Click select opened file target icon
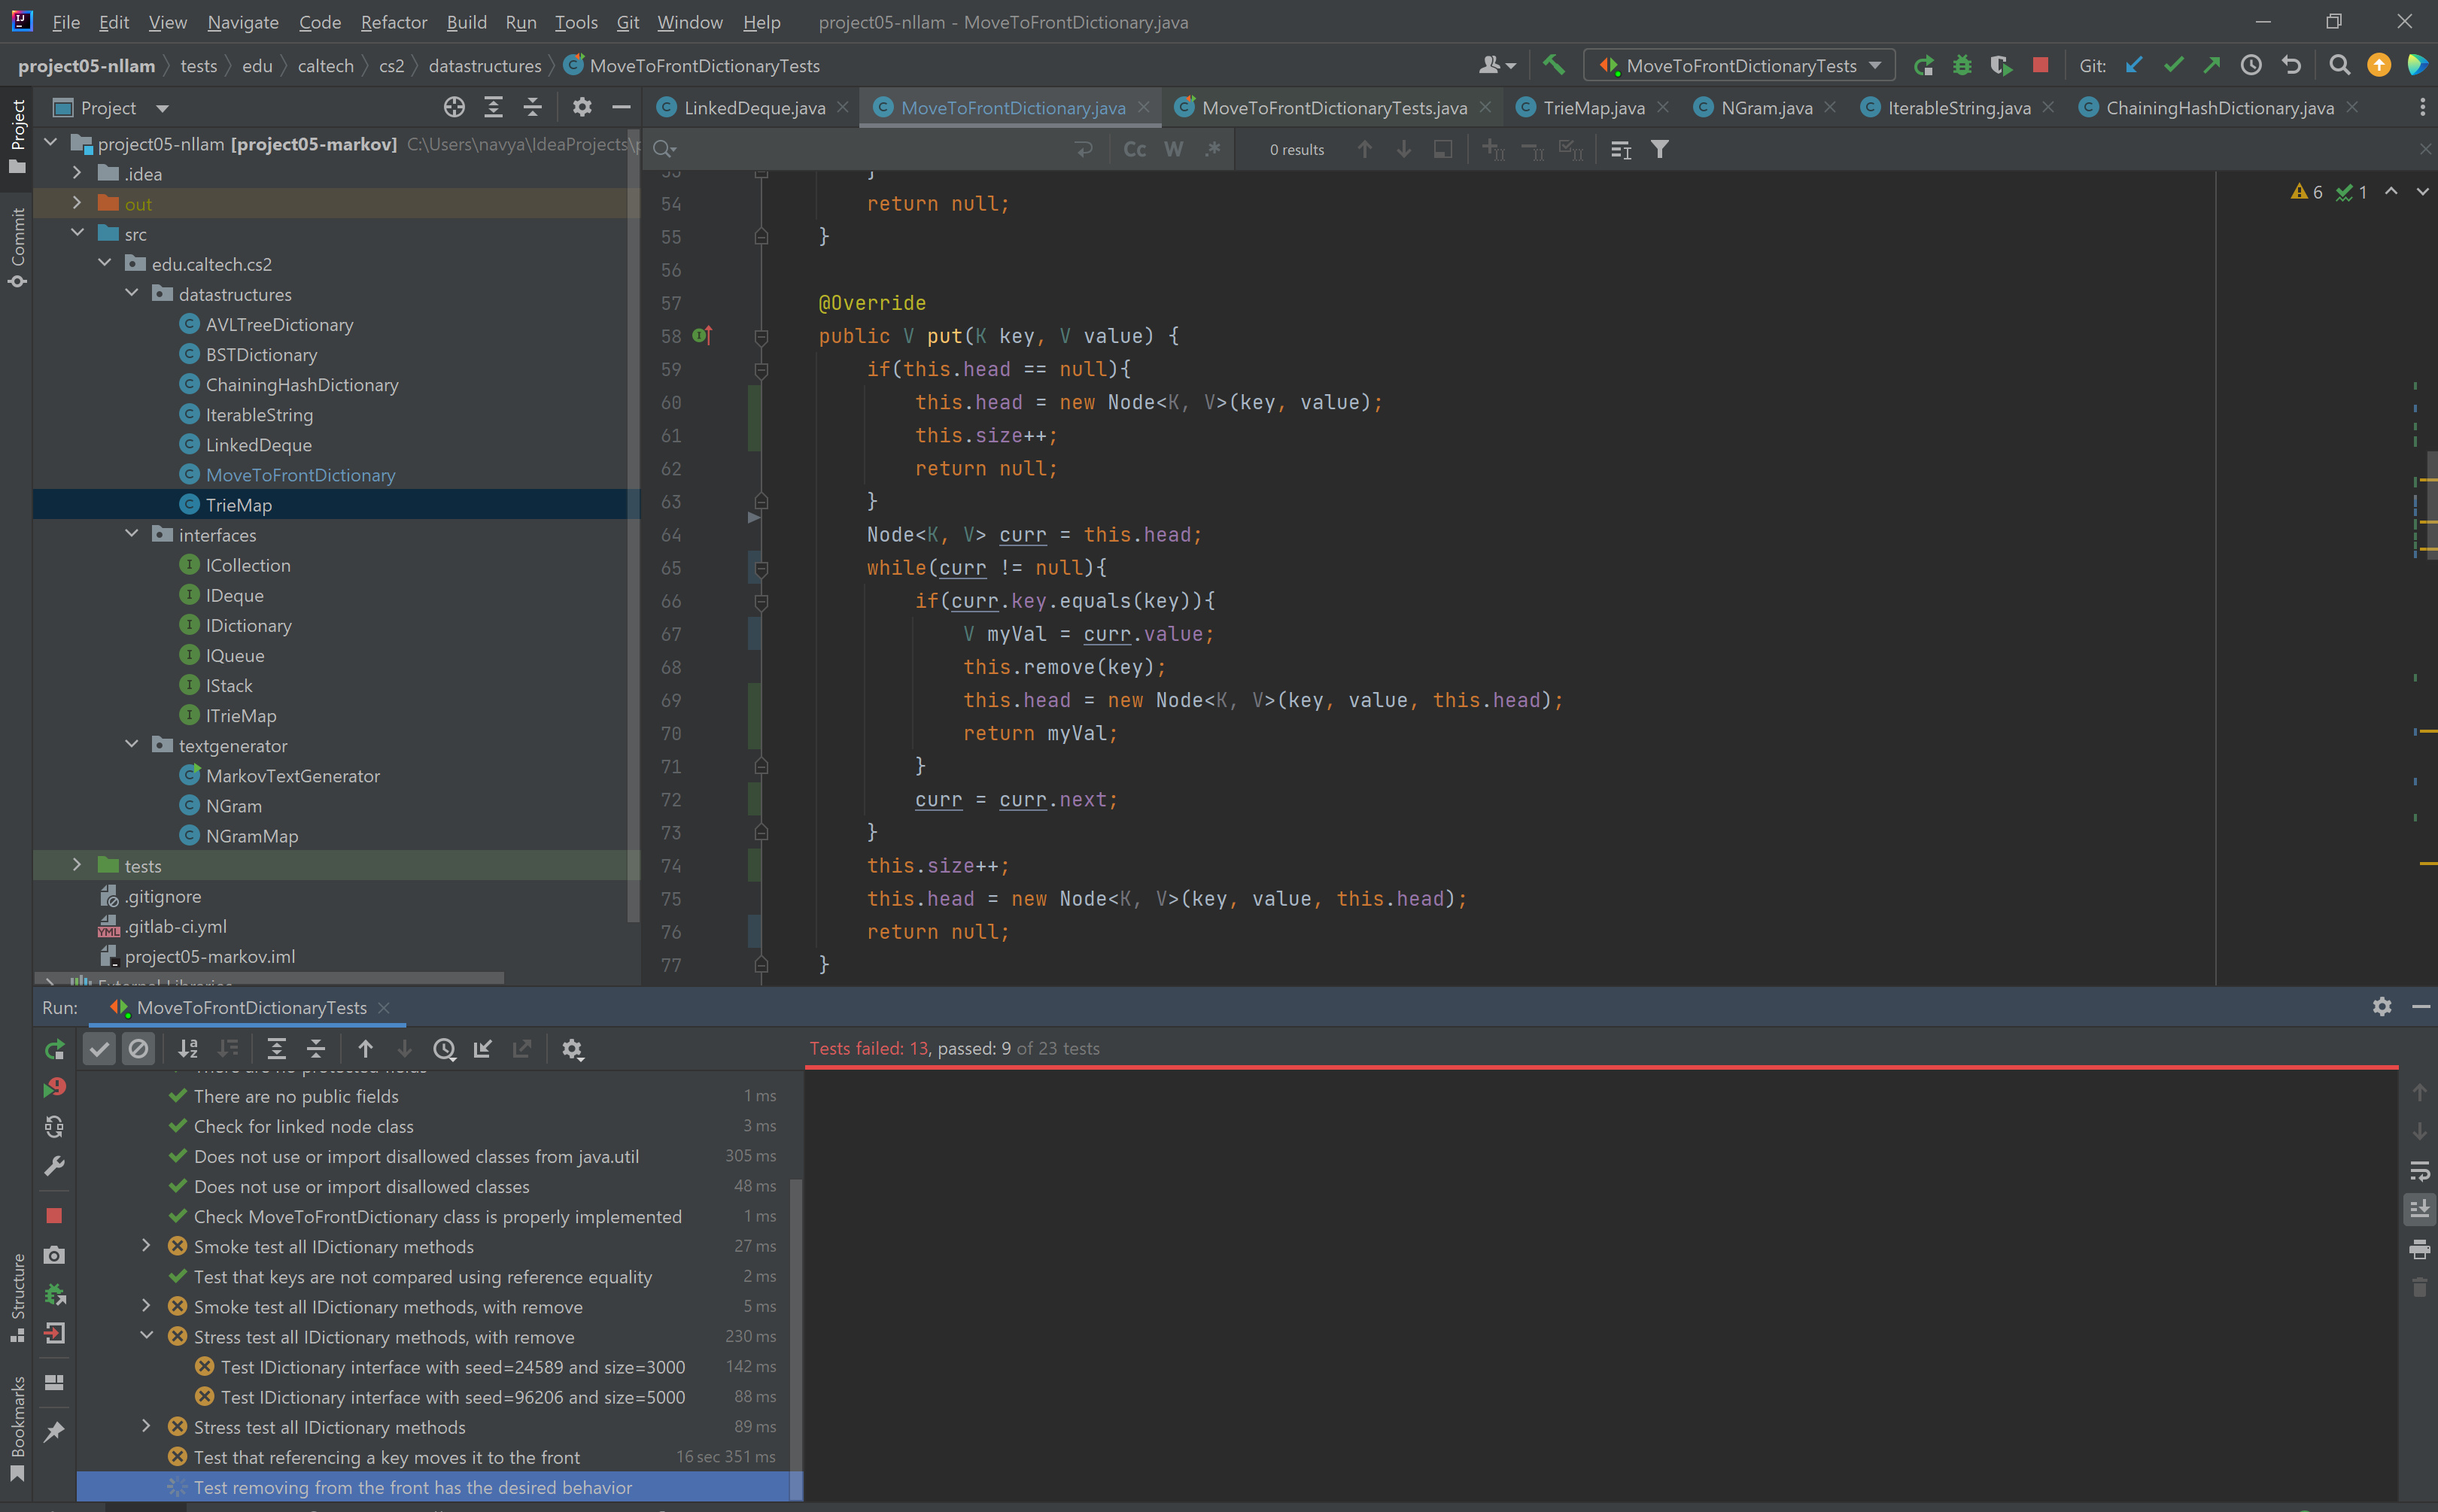Viewport: 2438px width, 1512px height. (x=454, y=107)
